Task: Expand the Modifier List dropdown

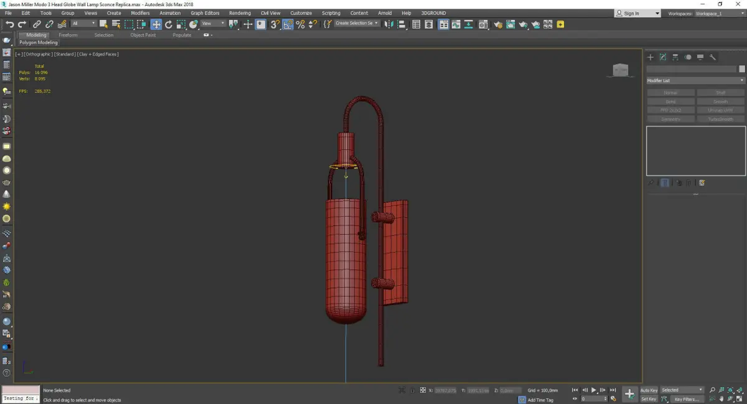Action: click(695, 80)
